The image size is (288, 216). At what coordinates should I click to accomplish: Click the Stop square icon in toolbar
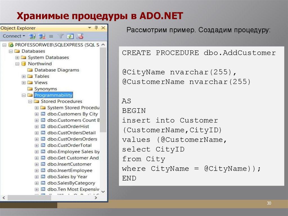[x=51, y=36]
